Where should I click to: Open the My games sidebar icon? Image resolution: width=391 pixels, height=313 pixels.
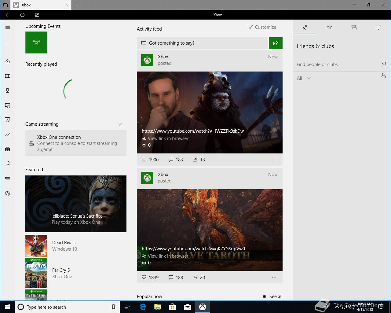coord(8,76)
